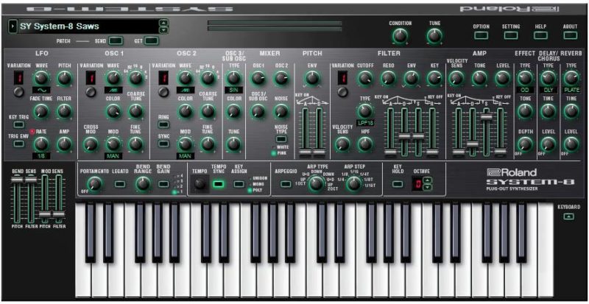Select the next patch with the down arrow
Screen dimensions: 589x304
(x=163, y=29)
